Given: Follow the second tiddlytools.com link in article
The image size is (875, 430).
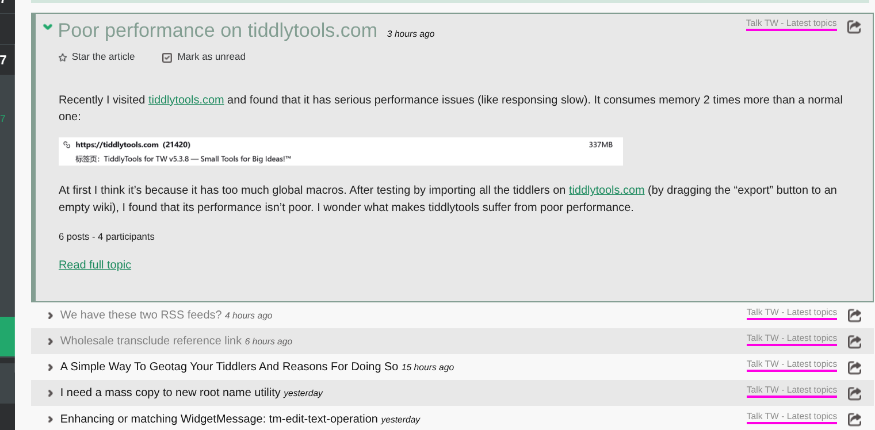Looking at the screenshot, I should (x=606, y=190).
